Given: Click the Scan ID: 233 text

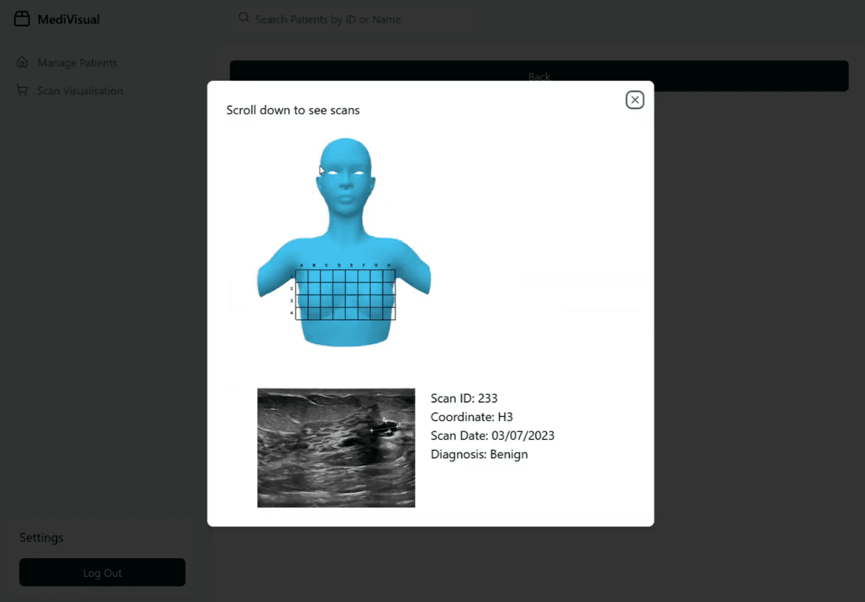Looking at the screenshot, I should tap(464, 398).
